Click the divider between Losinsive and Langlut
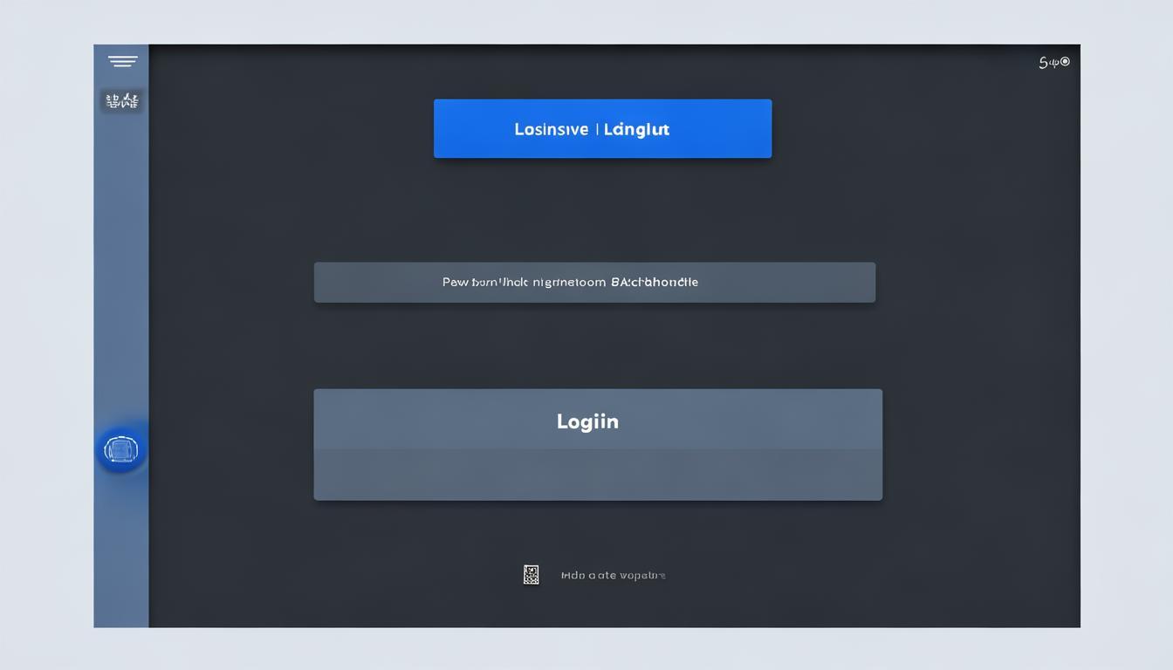The image size is (1173, 670). pyautogui.click(x=596, y=129)
